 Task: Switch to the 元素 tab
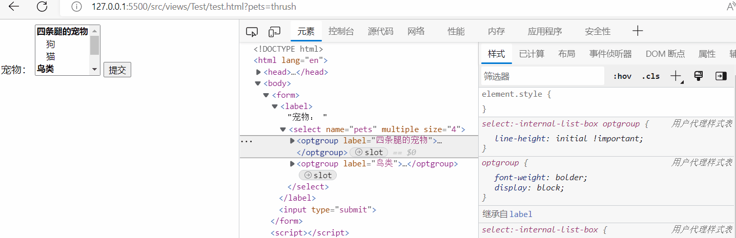(x=306, y=31)
